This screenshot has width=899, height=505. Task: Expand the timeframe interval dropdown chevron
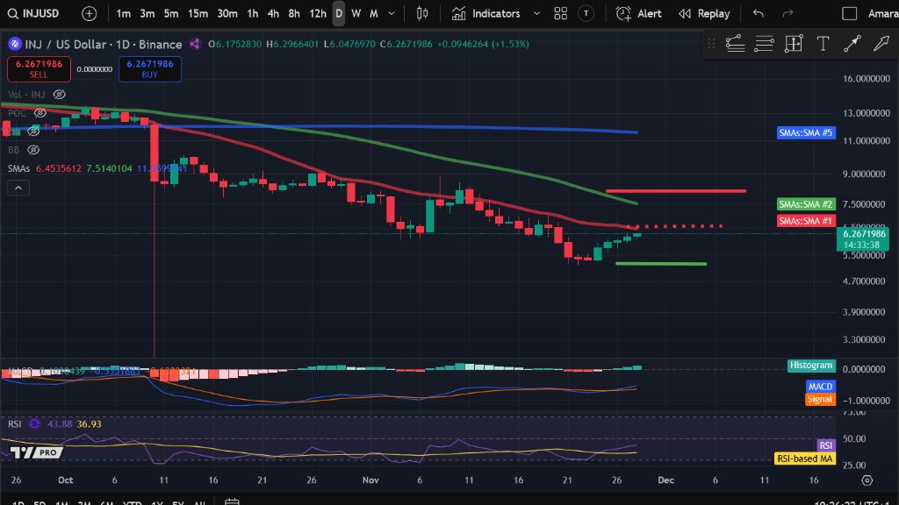(x=391, y=14)
